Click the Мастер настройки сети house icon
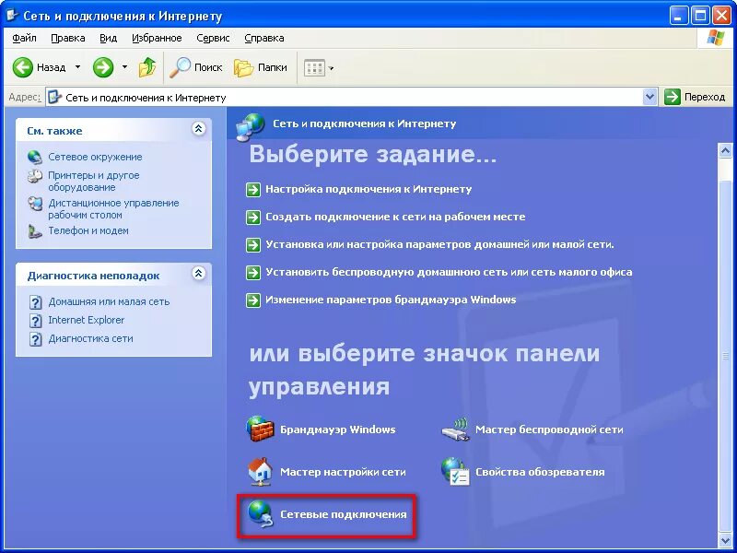The height and width of the screenshot is (553, 737). 260,471
